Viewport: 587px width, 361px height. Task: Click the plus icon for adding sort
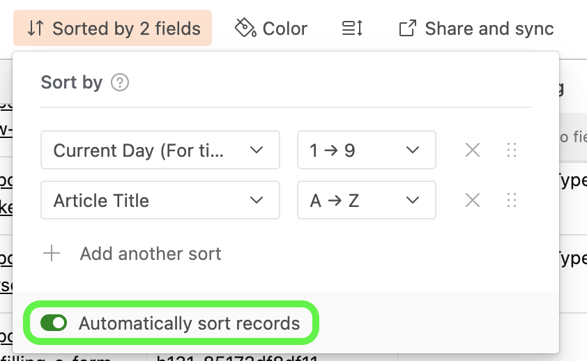52,254
